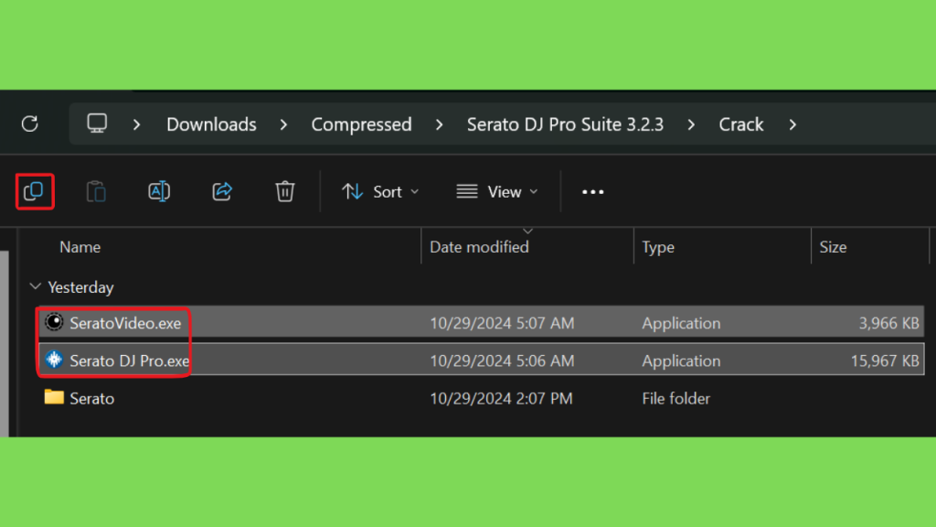The height and width of the screenshot is (527, 936).
Task: Click the Serato DJ Pro.exe application icon
Action: 54,360
